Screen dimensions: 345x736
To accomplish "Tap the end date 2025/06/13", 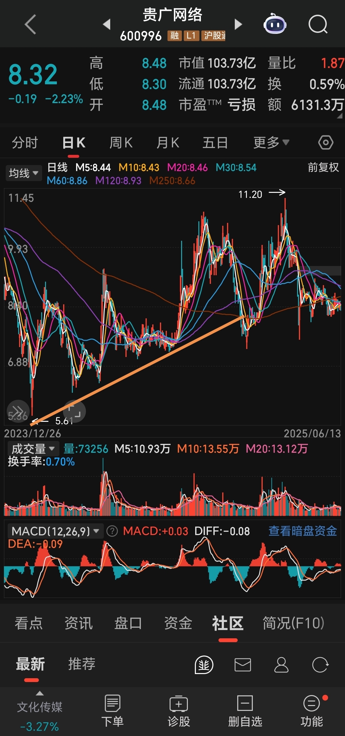I will coord(312,433).
